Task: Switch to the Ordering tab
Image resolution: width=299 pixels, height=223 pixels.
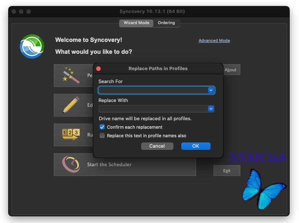Action: (x=166, y=23)
